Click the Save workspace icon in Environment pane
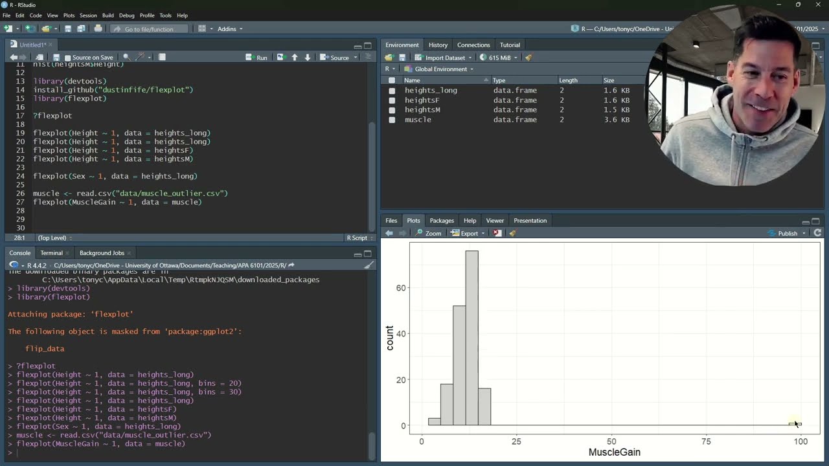 (402, 58)
